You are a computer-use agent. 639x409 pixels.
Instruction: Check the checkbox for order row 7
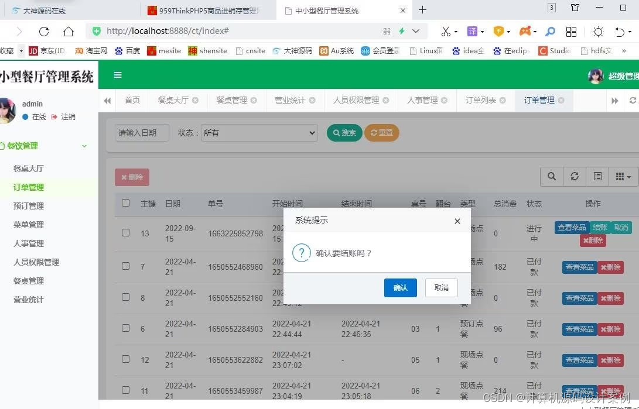(x=125, y=266)
